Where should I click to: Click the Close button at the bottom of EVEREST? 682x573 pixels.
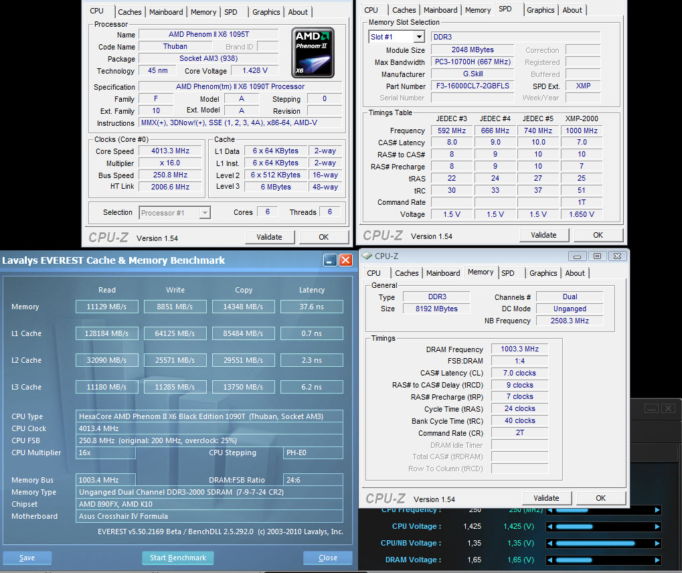click(327, 558)
